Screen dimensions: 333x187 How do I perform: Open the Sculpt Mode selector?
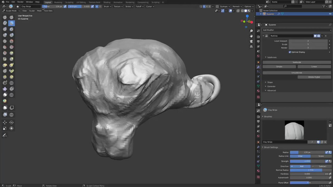[x=11, y=11]
